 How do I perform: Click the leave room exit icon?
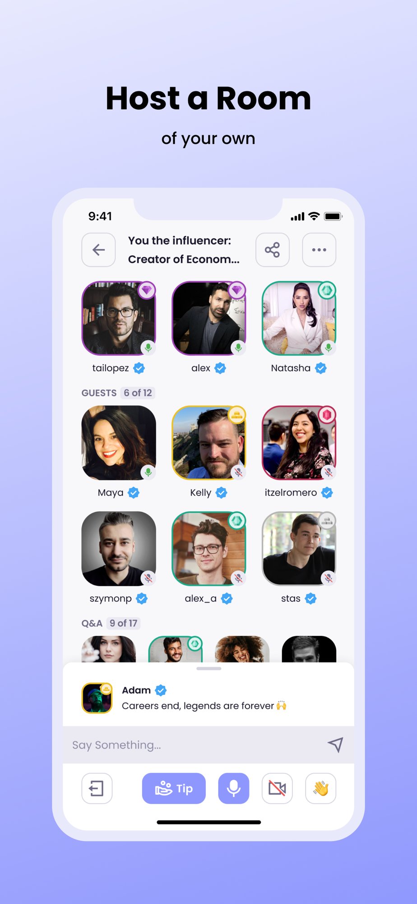click(97, 788)
